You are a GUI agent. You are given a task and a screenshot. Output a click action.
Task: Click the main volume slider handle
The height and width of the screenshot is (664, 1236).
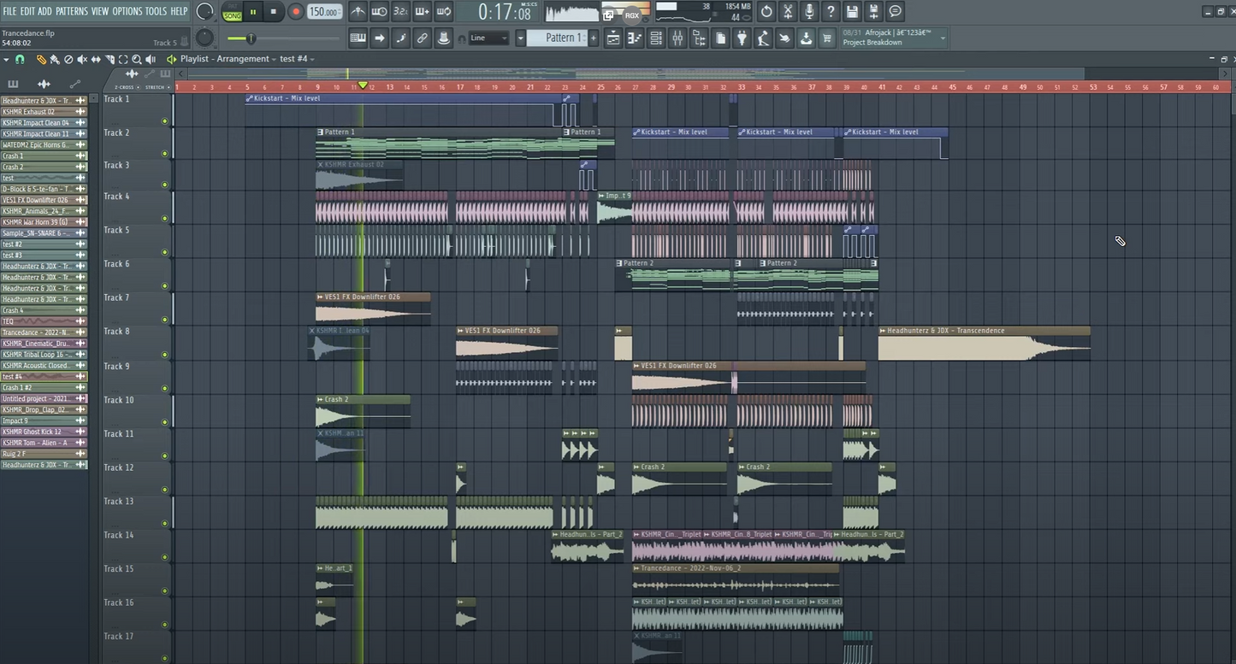(251, 38)
